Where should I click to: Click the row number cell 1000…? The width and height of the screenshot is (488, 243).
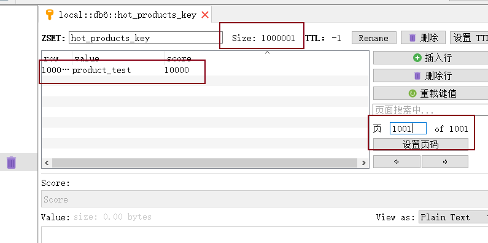click(55, 71)
